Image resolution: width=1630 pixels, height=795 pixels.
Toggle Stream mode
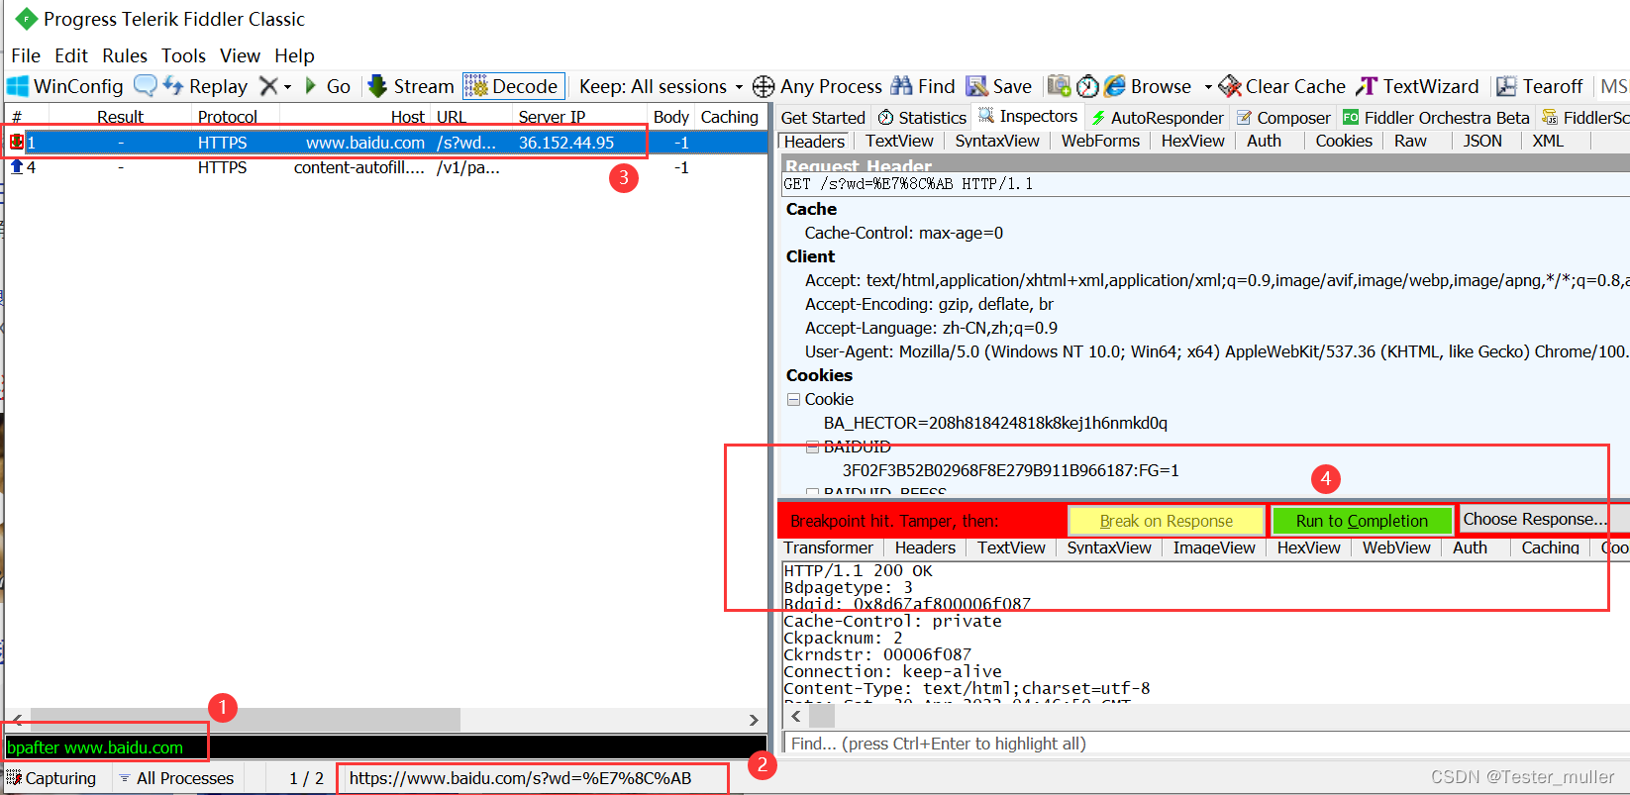(x=411, y=86)
